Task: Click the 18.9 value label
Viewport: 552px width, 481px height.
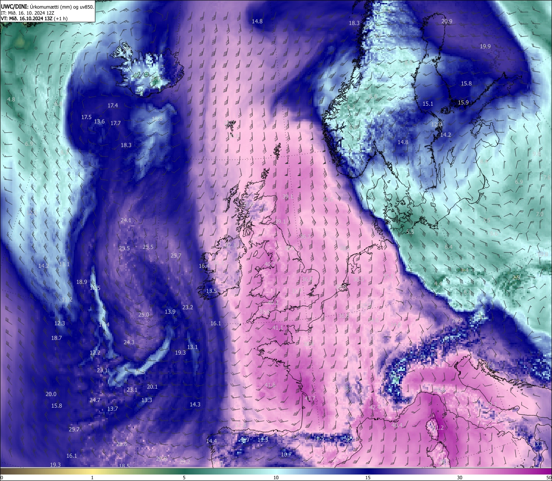Action: click(x=82, y=282)
